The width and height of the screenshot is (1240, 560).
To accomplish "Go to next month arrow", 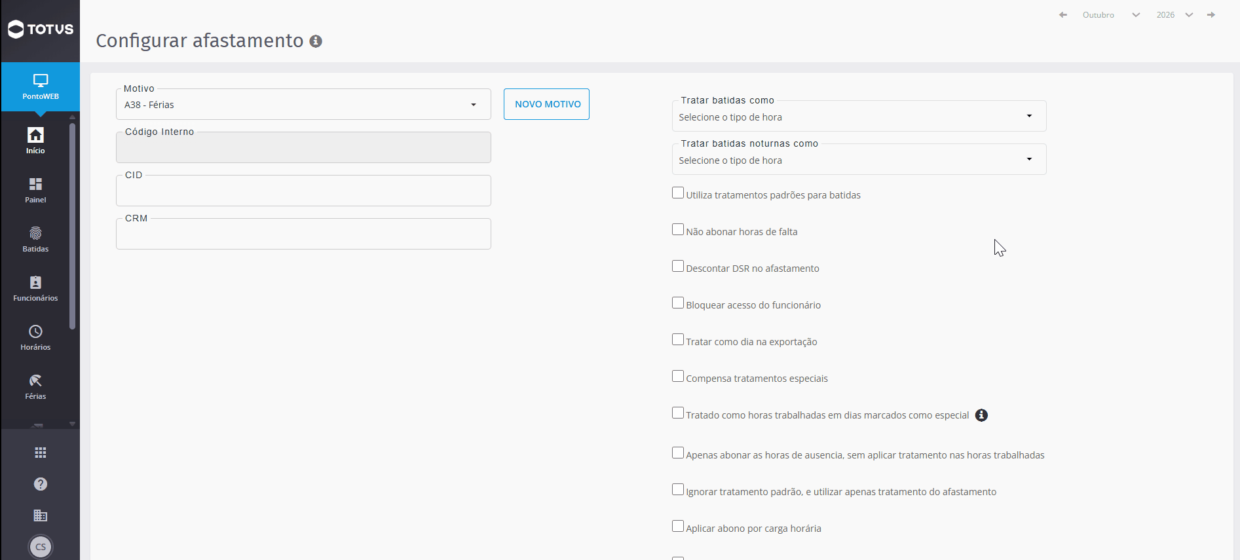I will [x=1211, y=15].
